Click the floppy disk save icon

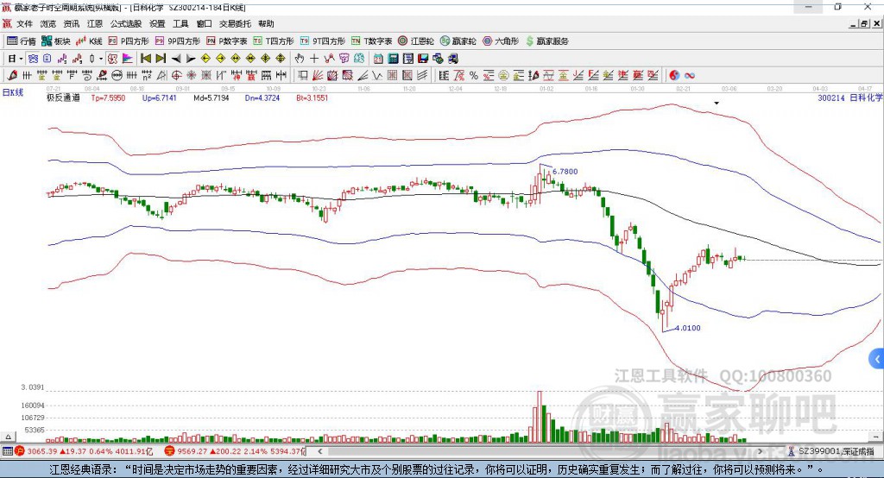423,59
